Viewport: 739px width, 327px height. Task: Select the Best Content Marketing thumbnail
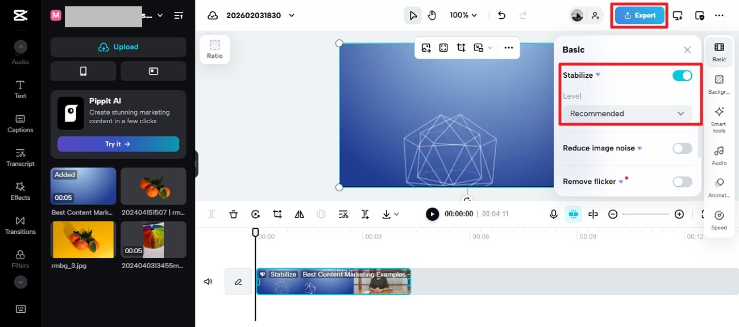point(83,186)
